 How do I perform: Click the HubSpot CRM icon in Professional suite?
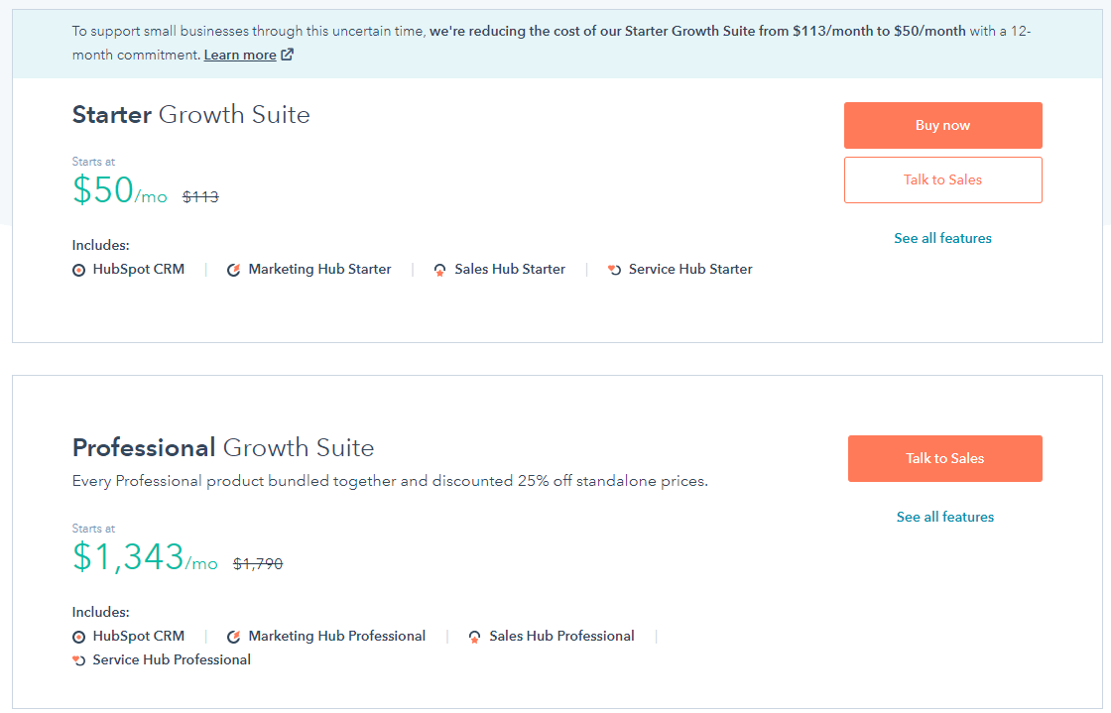(x=79, y=637)
